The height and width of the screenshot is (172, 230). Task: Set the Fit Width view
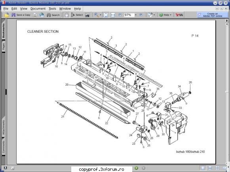(x=113, y=15)
